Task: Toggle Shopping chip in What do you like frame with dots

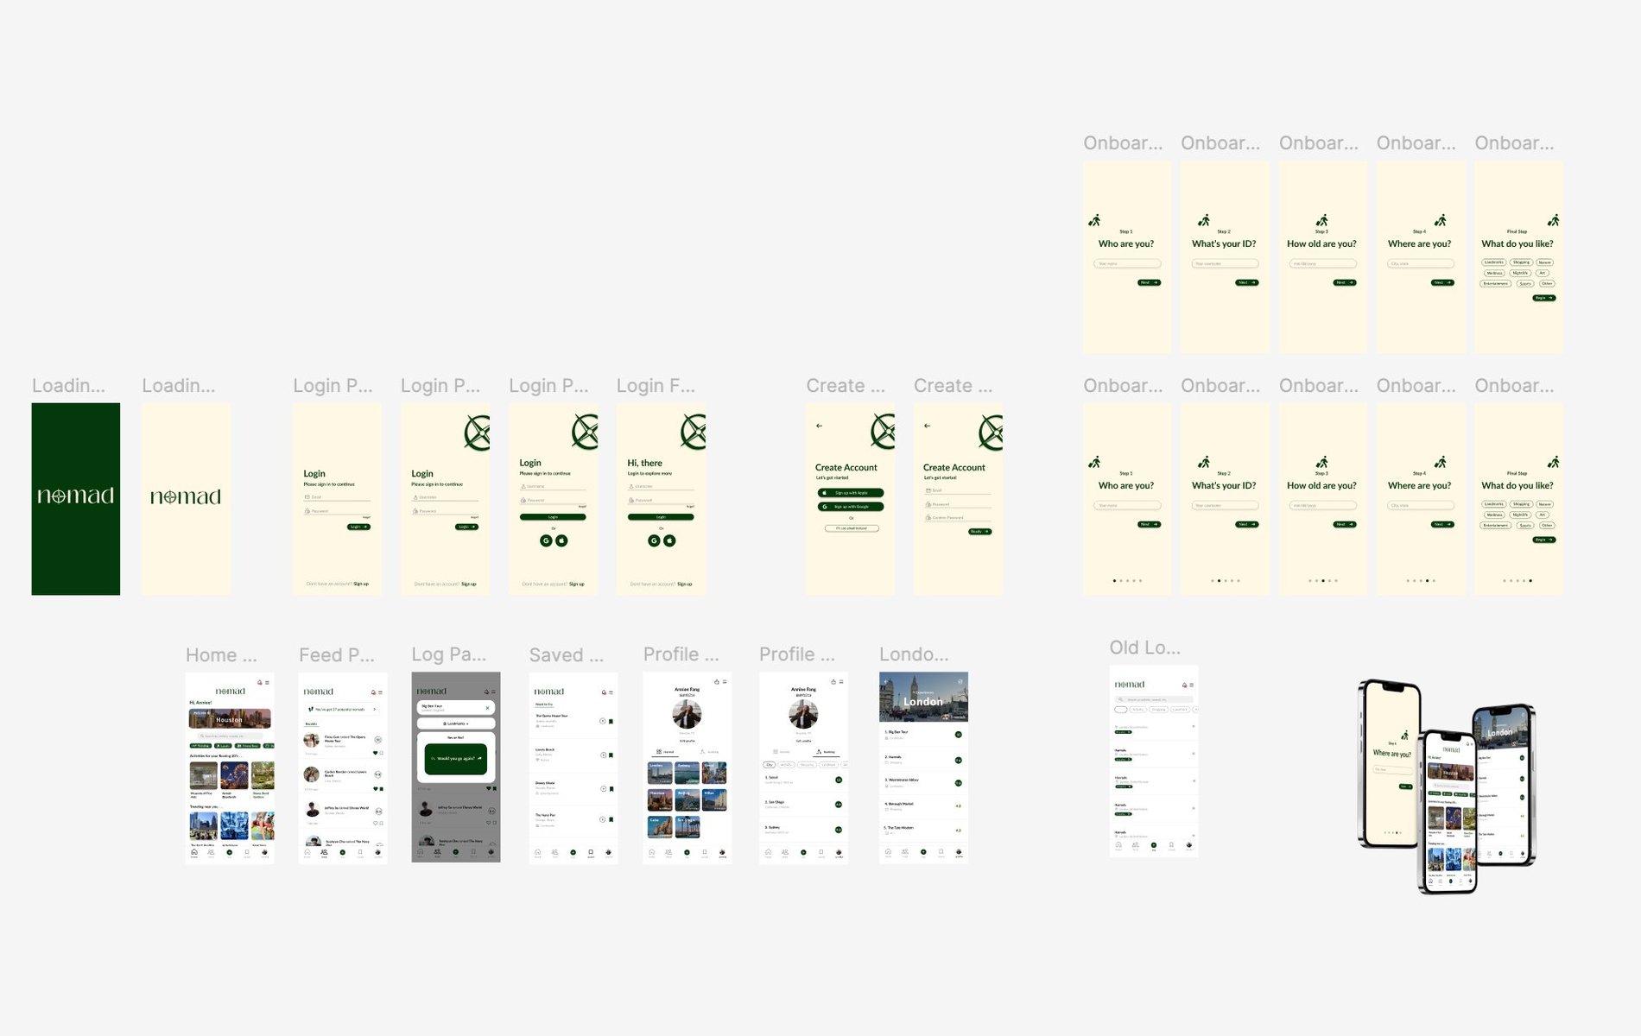Action: pos(1521,504)
